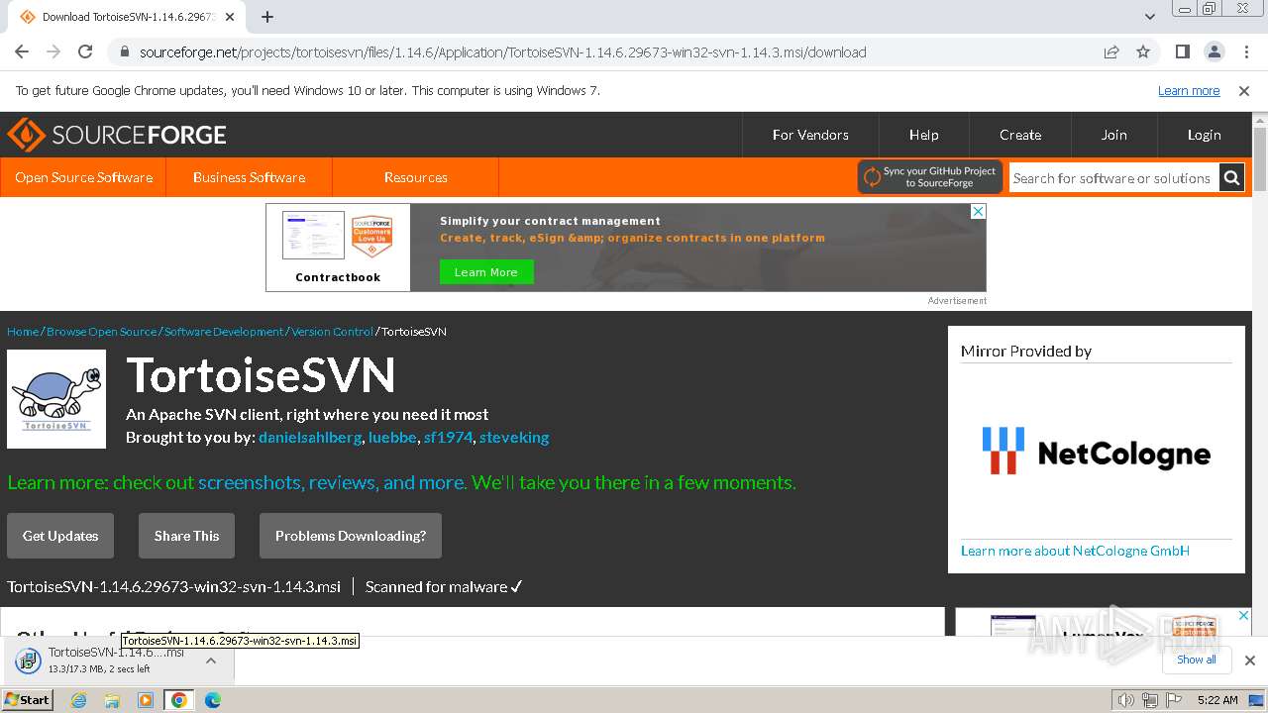Click the Share This button
Viewport: 1268px width, 713px height.
[186, 536]
